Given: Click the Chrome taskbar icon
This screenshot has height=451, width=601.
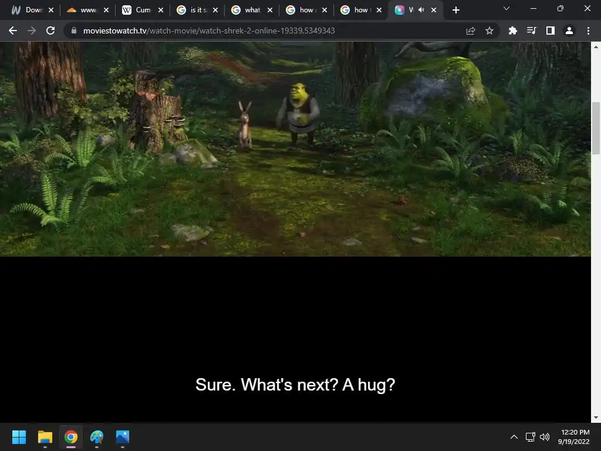Looking at the screenshot, I should (x=71, y=437).
